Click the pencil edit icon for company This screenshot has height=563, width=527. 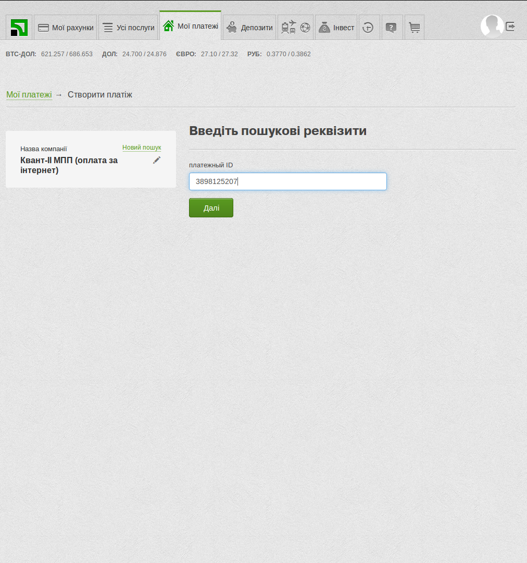click(157, 160)
